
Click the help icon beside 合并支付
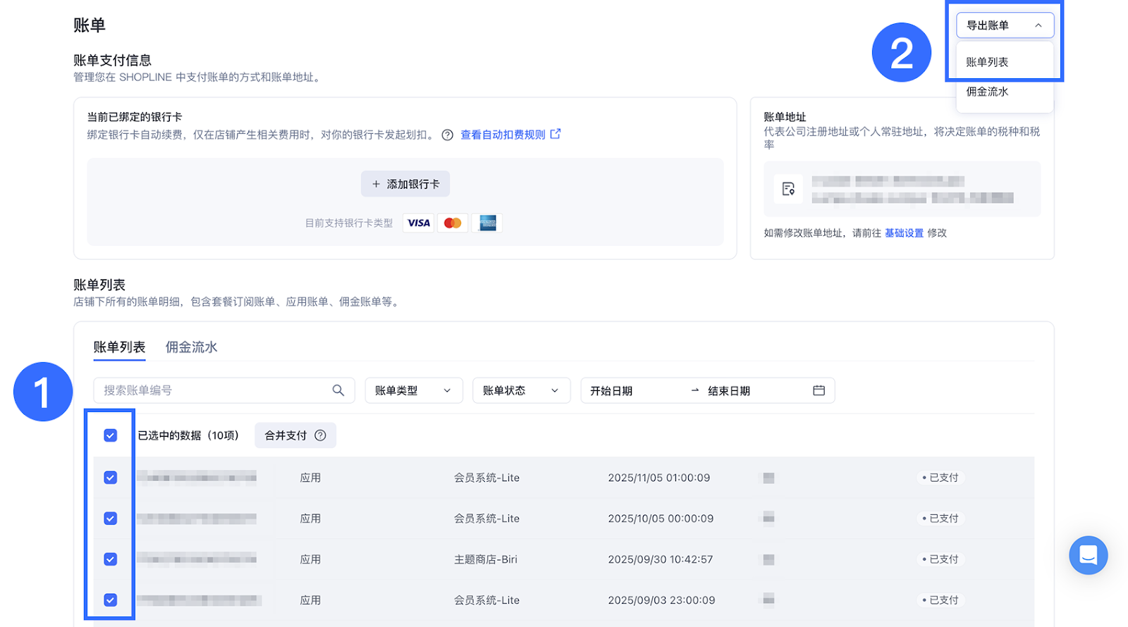tap(320, 435)
